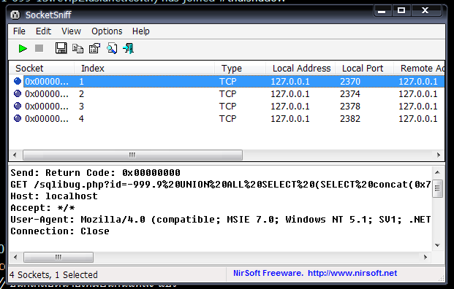
Task: Open the http://www.nirsoft.net link
Action: pos(352,273)
